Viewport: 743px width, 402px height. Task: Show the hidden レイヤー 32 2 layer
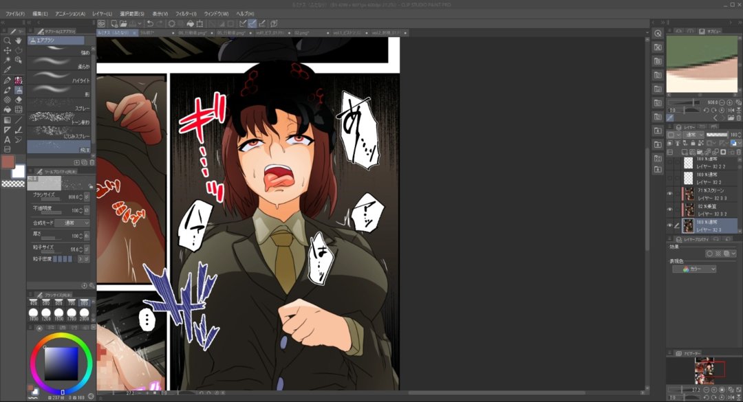tap(669, 178)
